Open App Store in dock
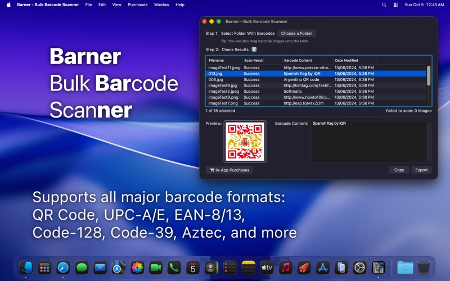450x281 pixels. (322, 268)
